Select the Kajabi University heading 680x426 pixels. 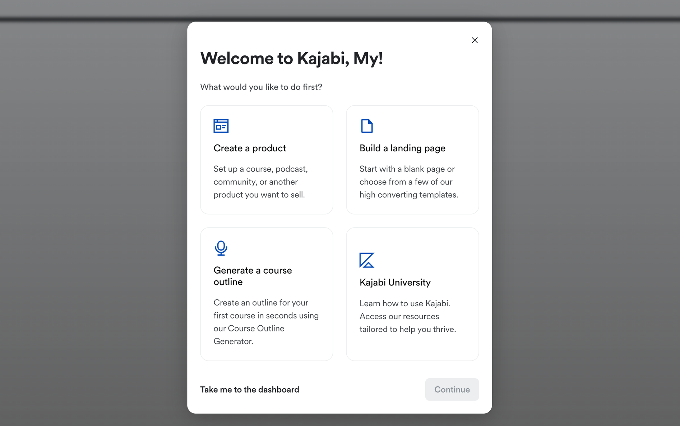[395, 283]
